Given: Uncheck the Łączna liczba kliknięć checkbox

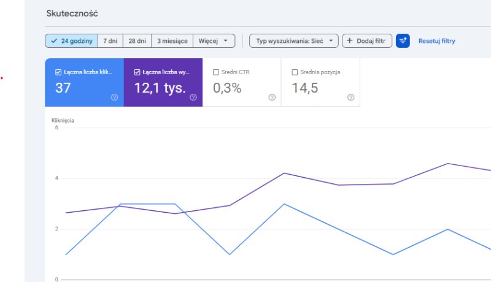Looking at the screenshot, I should (x=58, y=72).
